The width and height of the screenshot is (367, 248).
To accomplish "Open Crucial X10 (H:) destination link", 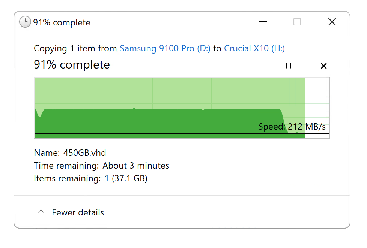I will 254,48.
